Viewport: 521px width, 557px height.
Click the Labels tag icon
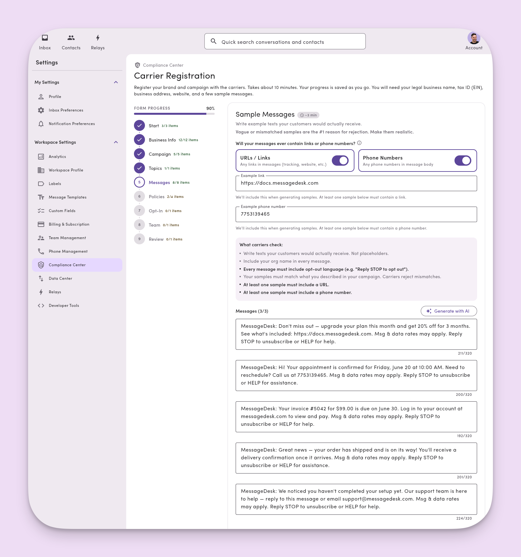click(x=41, y=184)
